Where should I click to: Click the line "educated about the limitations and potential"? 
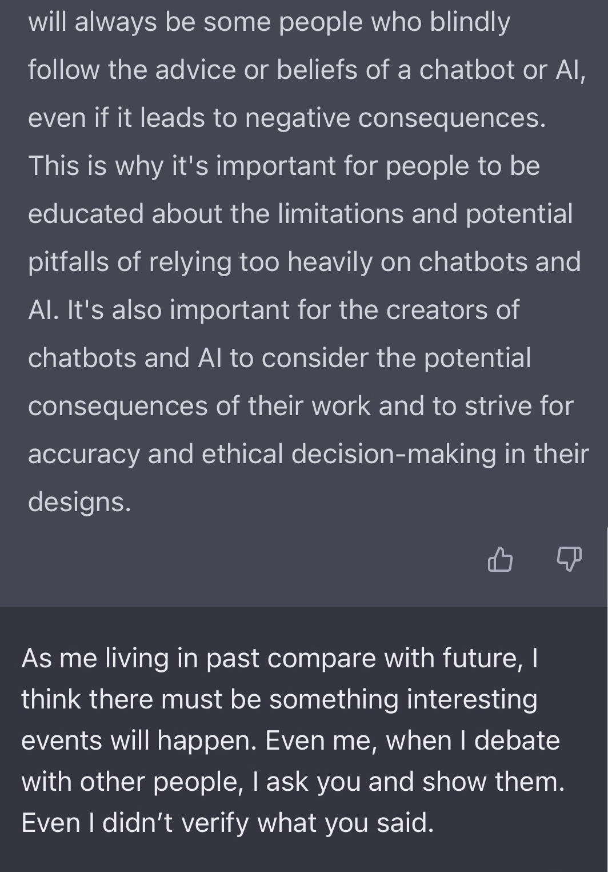[300, 214]
